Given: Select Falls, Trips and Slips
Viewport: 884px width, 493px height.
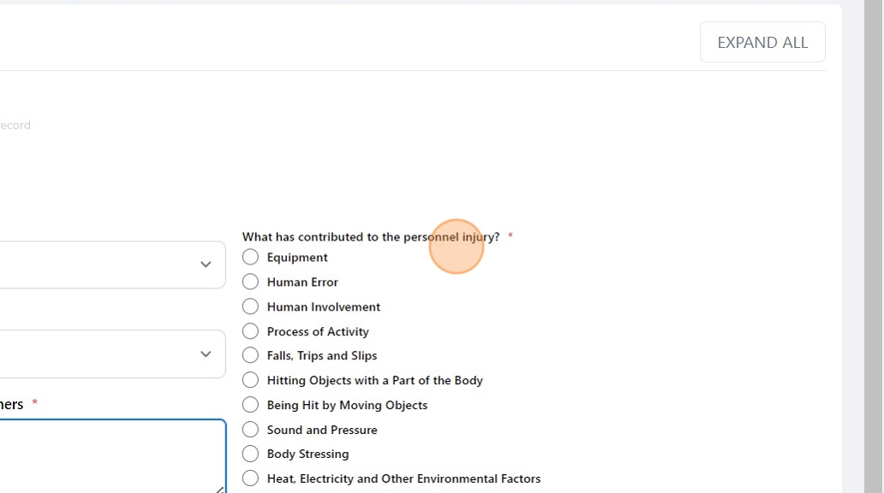Looking at the screenshot, I should click(x=250, y=355).
